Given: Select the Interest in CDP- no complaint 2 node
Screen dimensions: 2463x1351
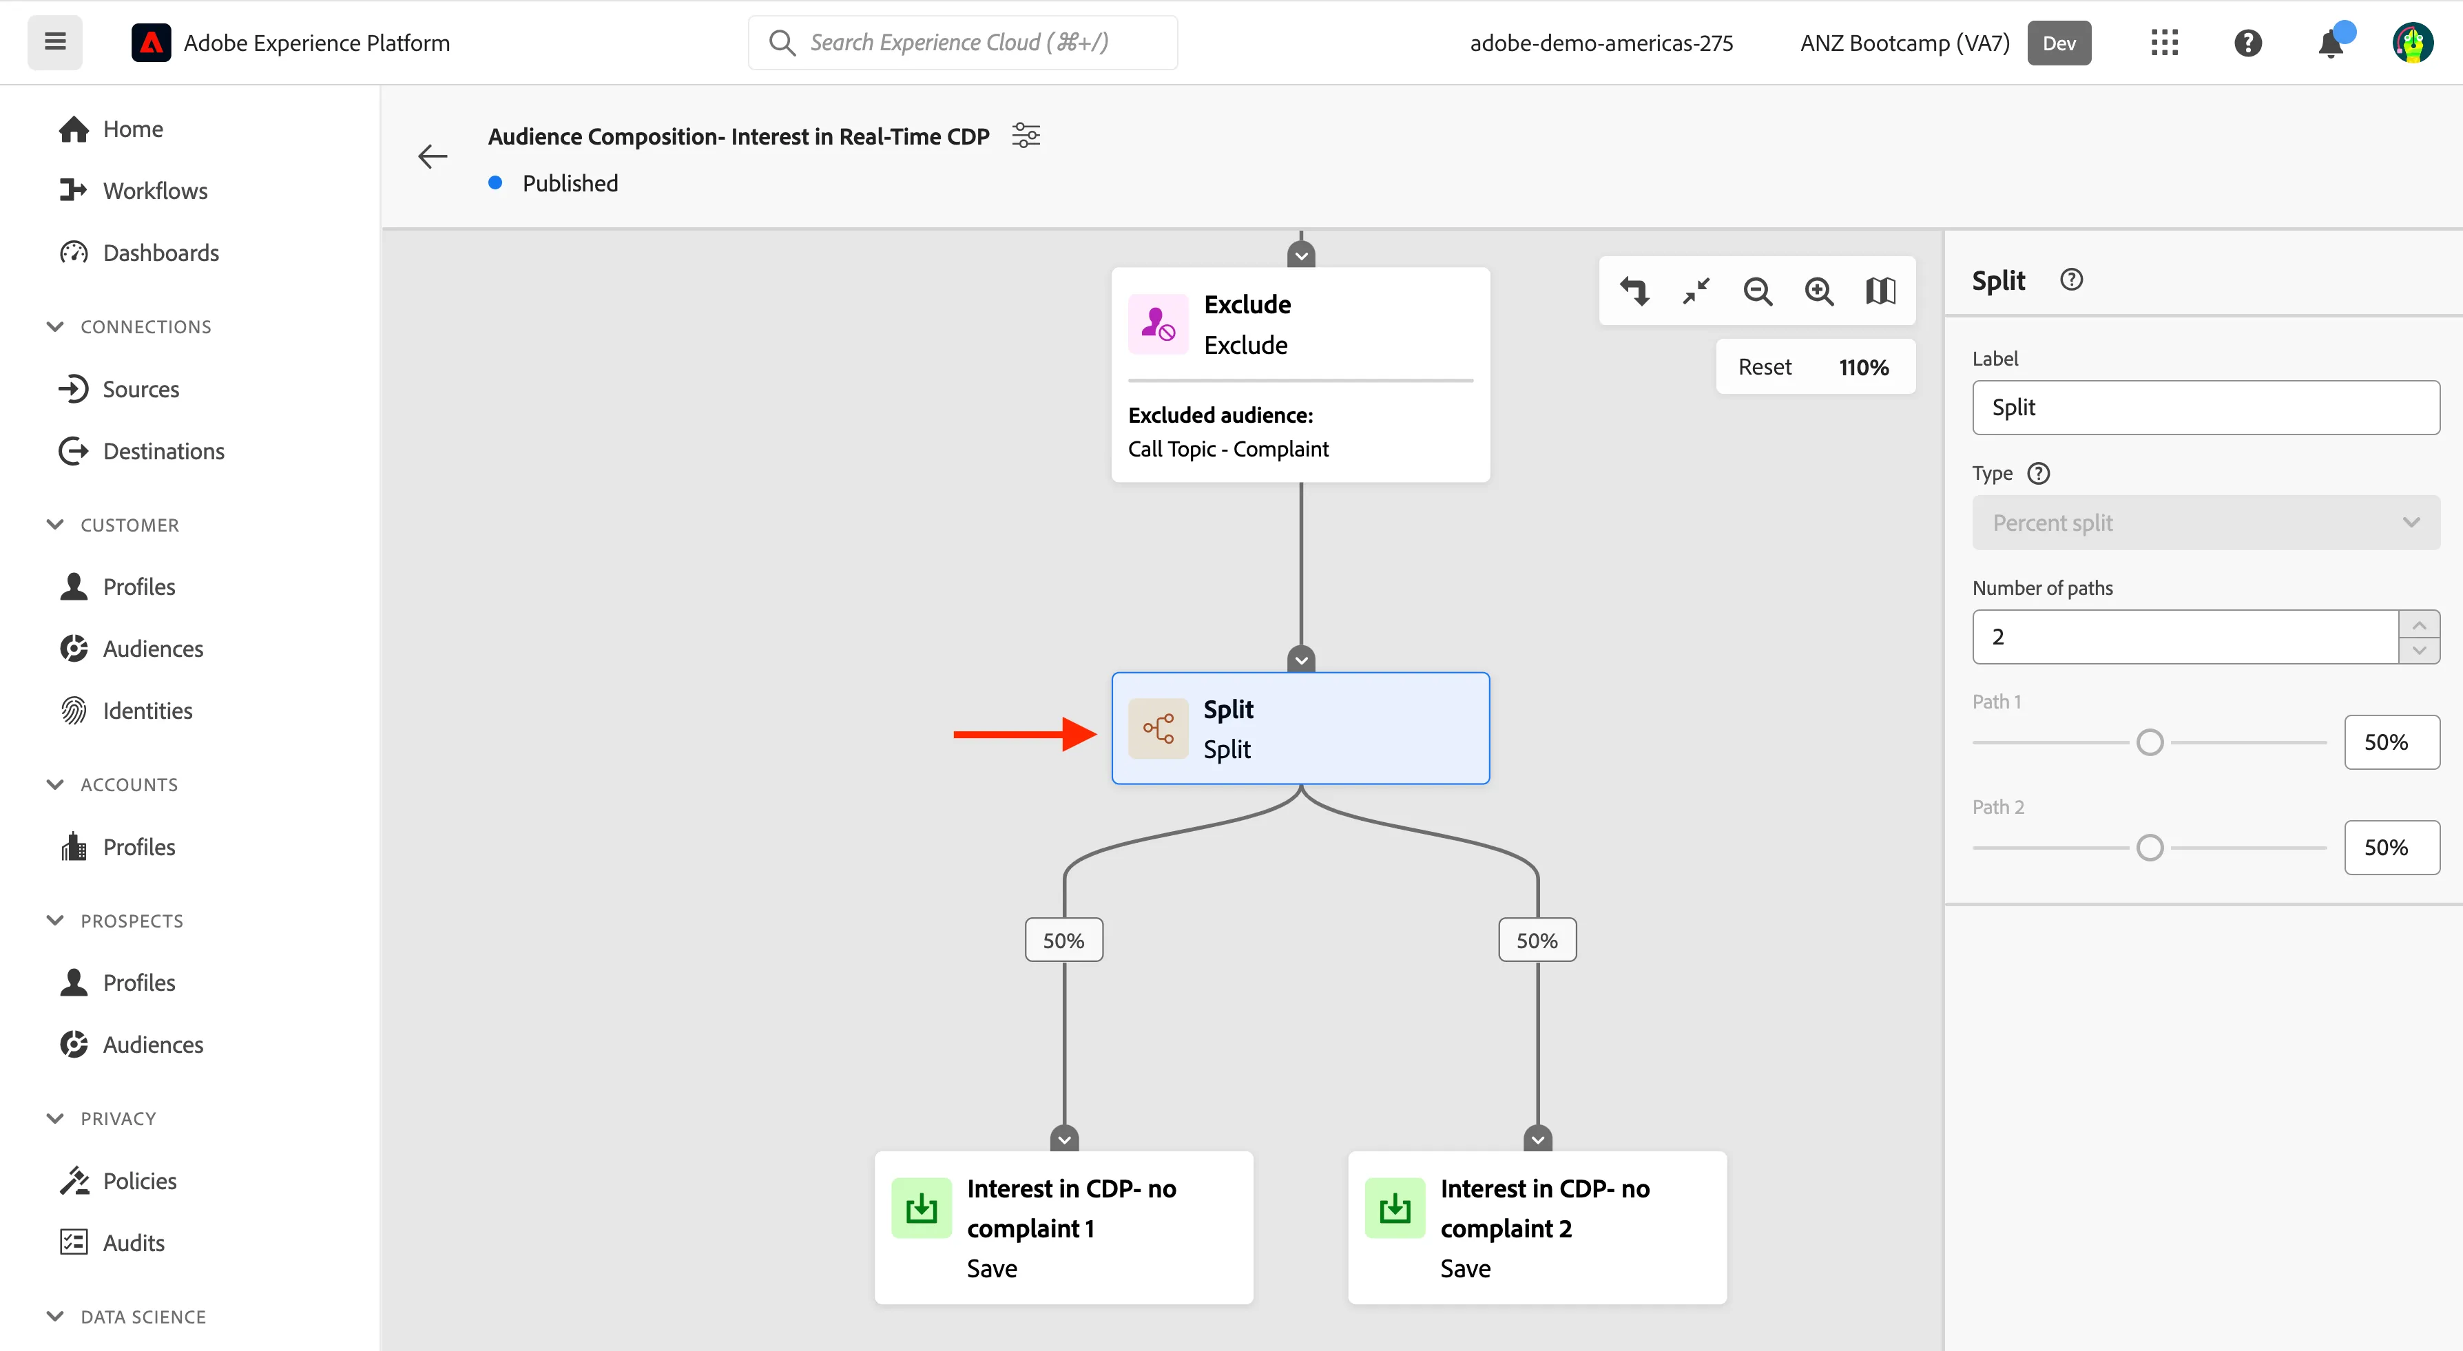Looking at the screenshot, I should tap(1537, 1228).
